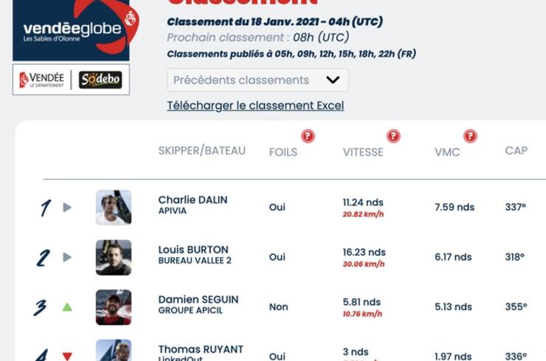
Task: Open Louis Burton's profile photo
Action: coord(114,257)
